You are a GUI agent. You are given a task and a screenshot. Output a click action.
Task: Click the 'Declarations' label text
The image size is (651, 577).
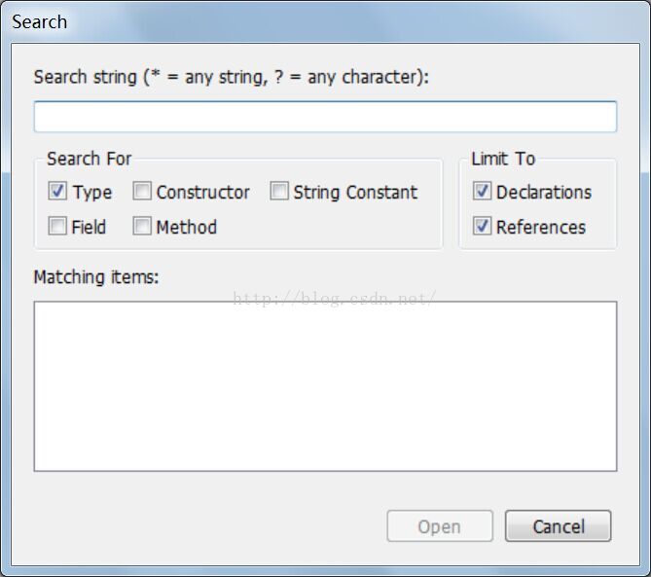544,193
